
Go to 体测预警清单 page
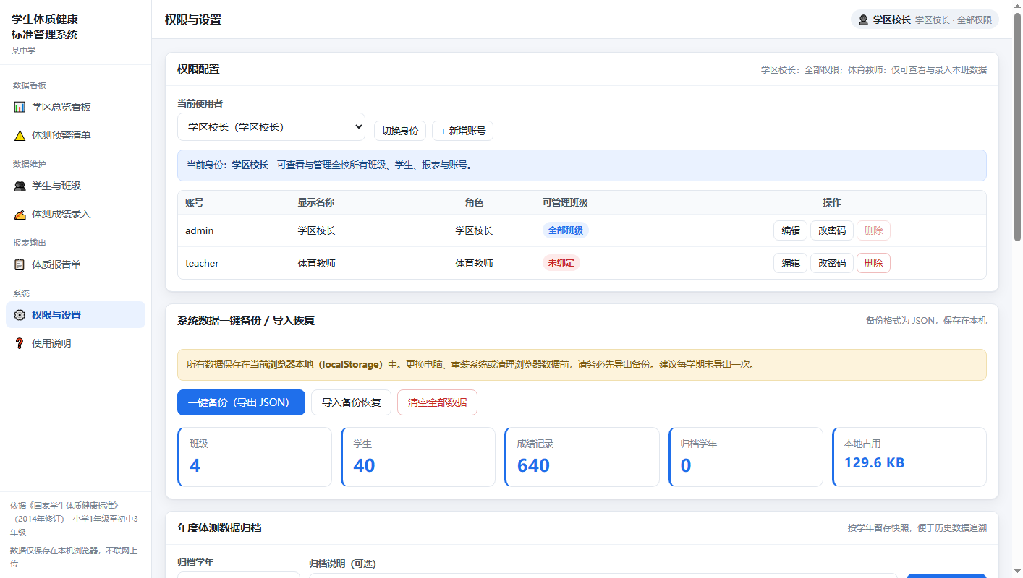[x=75, y=135]
